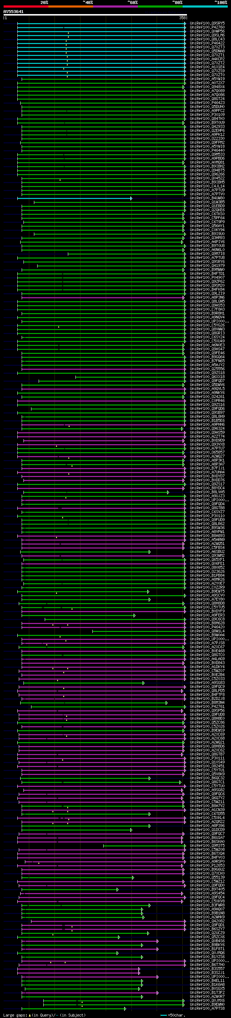Click the UniRef100_Q0JMX6 label
This screenshot has height=1018, width=231.
coord(207,1000)
